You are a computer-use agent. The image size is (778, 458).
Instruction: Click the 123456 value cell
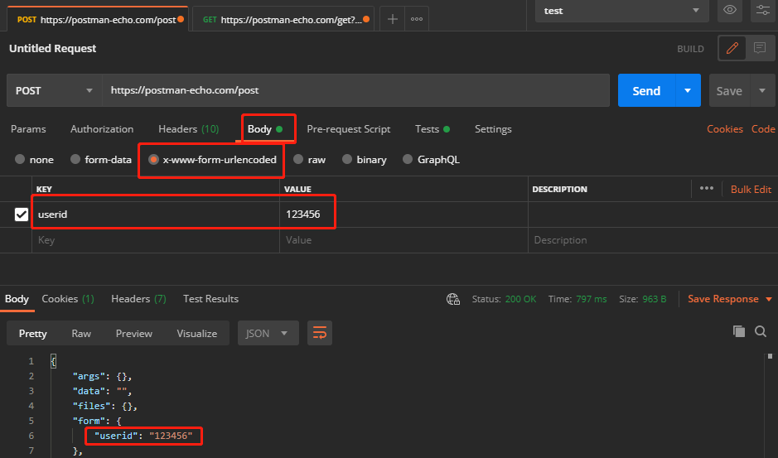[x=403, y=215]
